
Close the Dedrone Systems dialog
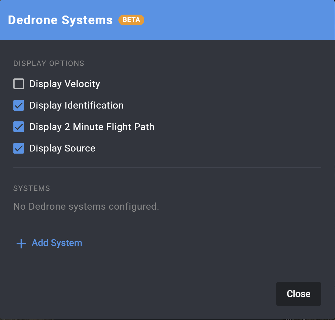(x=298, y=294)
